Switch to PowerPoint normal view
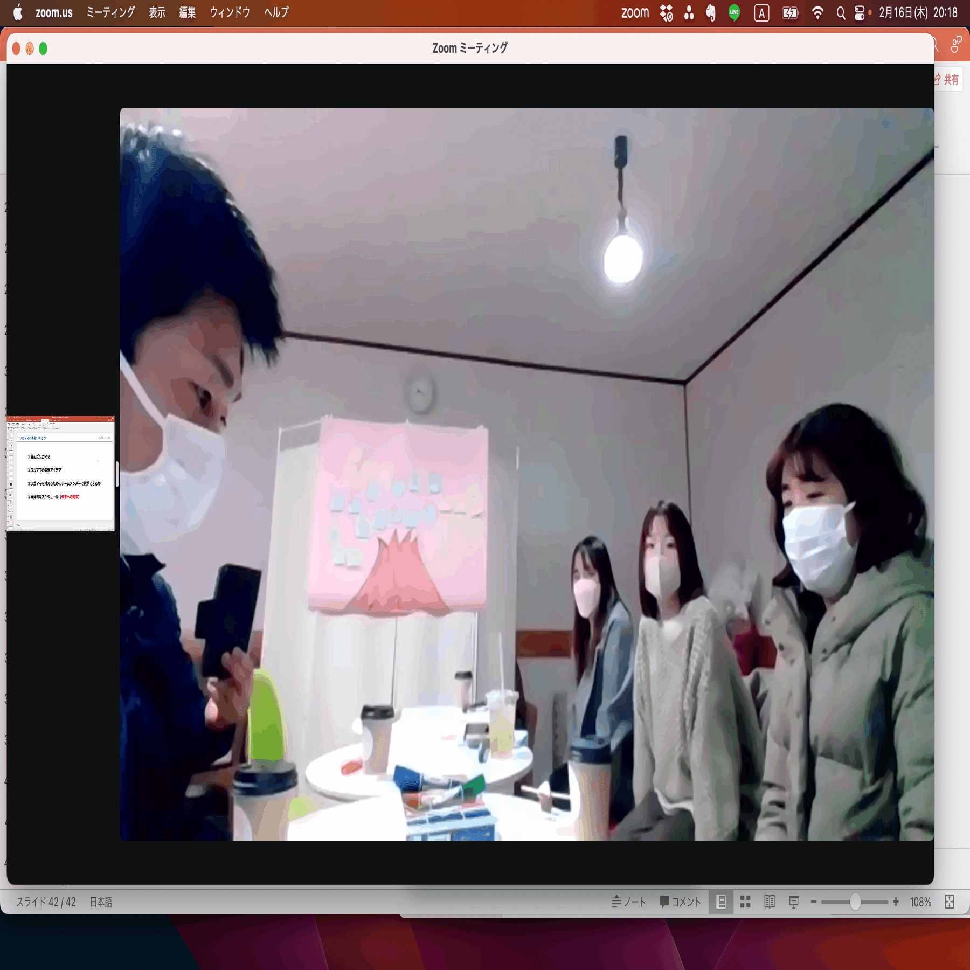This screenshot has width=970, height=970. (x=721, y=902)
